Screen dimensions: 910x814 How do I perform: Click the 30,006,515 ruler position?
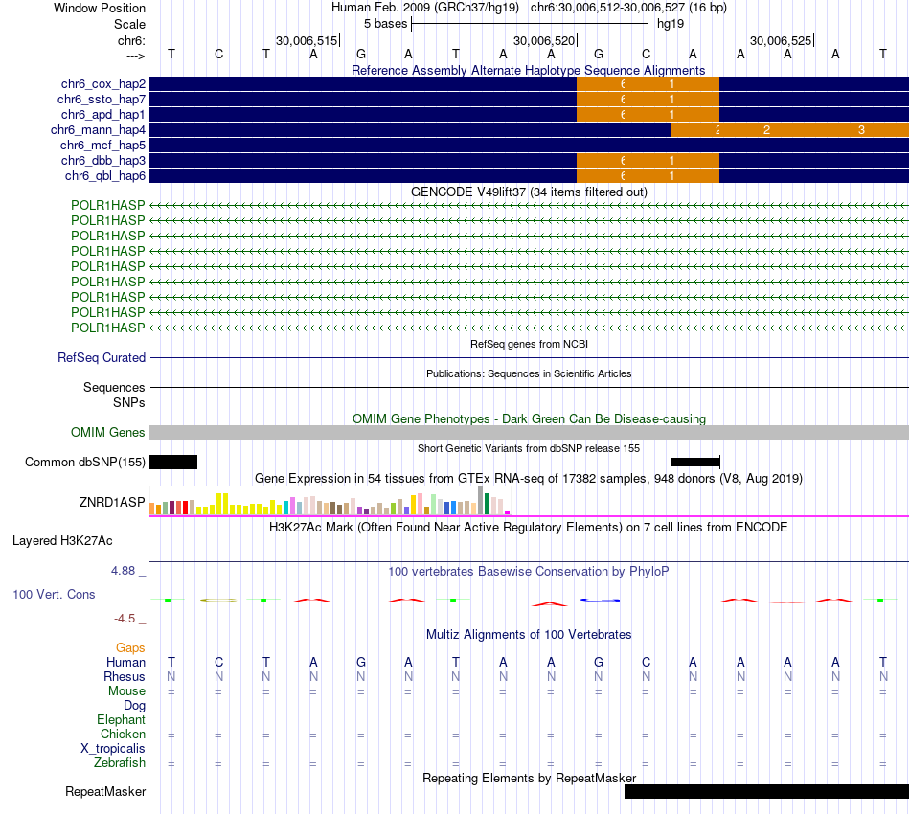pos(307,40)
